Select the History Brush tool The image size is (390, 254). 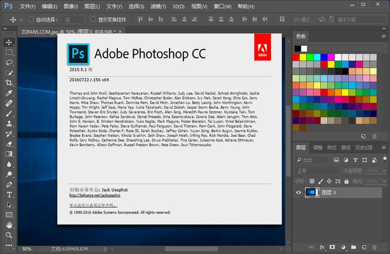[x=9, y=134]
